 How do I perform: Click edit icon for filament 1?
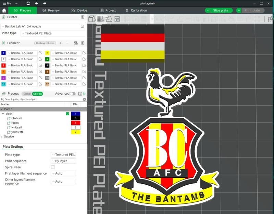click(40, 53)
